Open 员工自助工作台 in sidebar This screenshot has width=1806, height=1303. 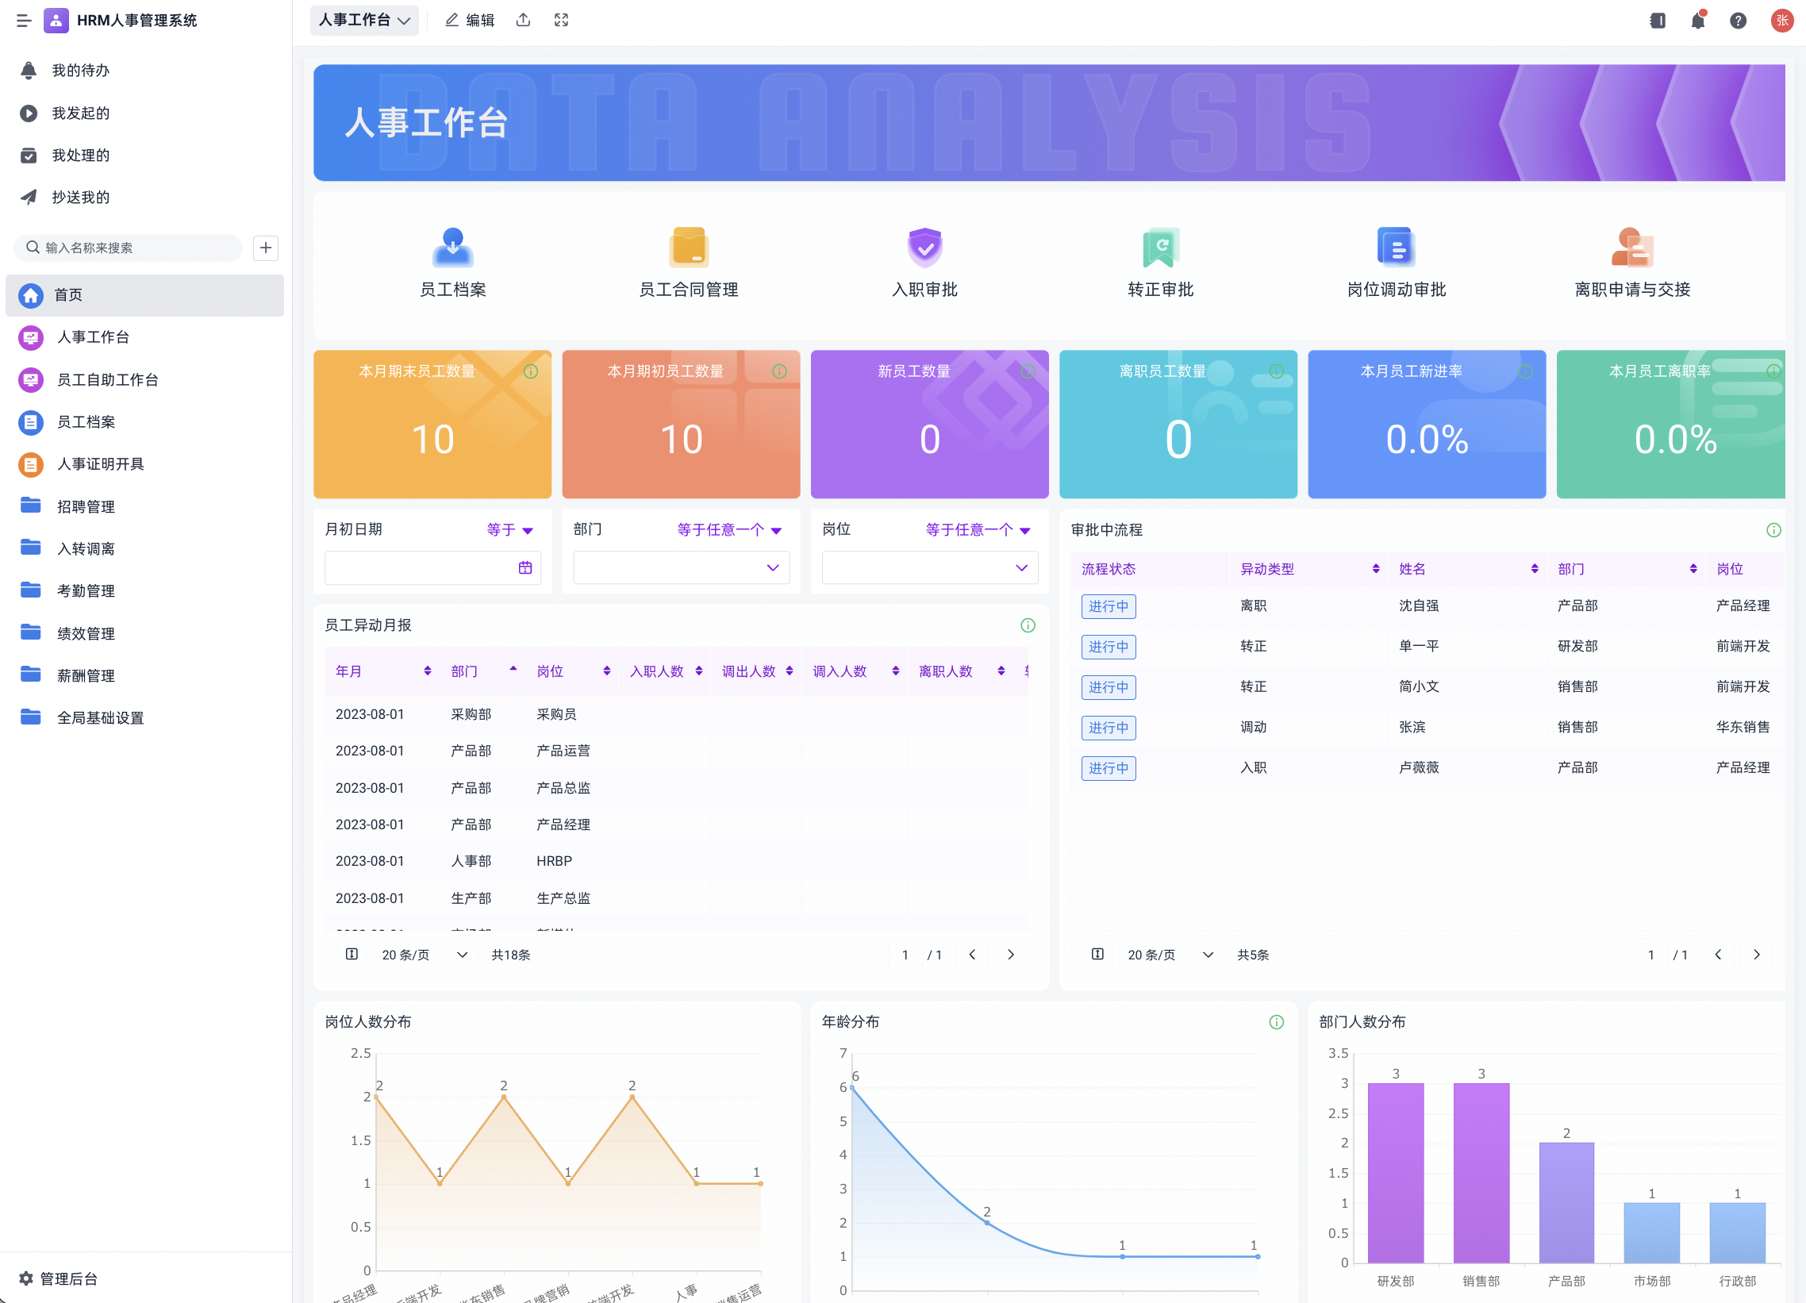pyautogui.click(x=107, y=380)
